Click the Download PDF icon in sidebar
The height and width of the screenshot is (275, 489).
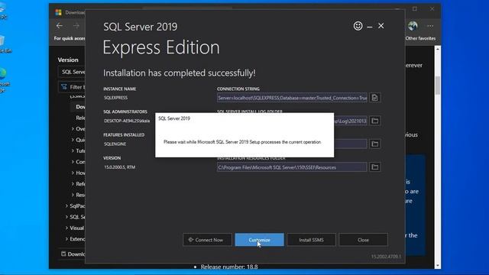pos(63,254)
